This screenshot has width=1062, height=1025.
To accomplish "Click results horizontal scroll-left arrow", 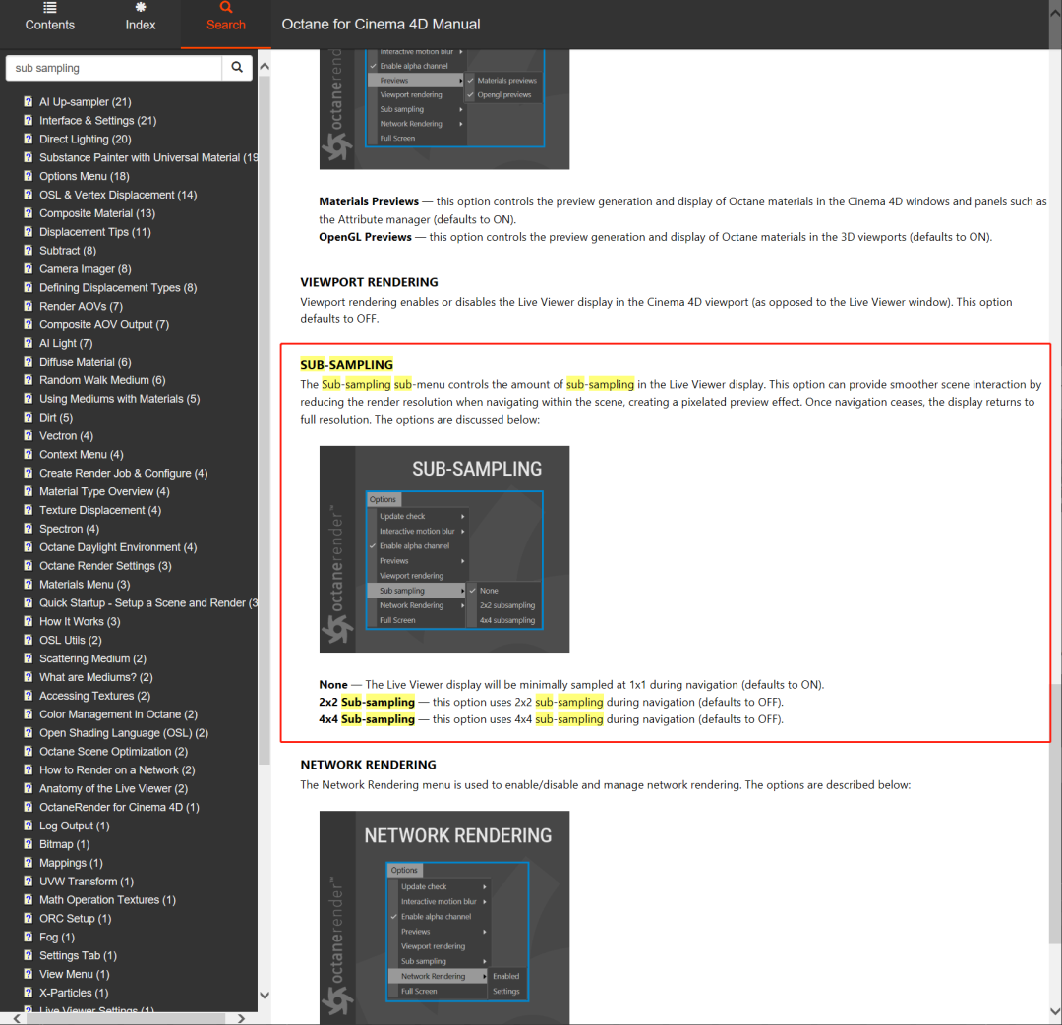I will pos(17,1018).
